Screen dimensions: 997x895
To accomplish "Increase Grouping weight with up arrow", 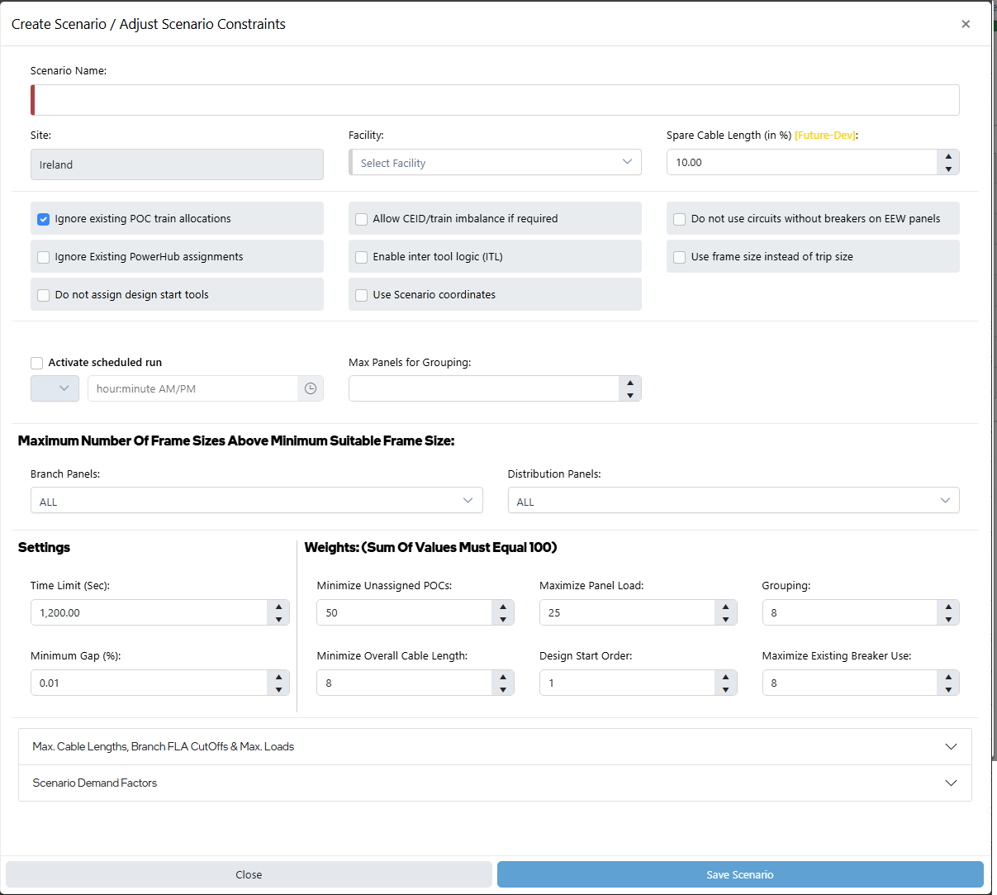I will [948, 607].
